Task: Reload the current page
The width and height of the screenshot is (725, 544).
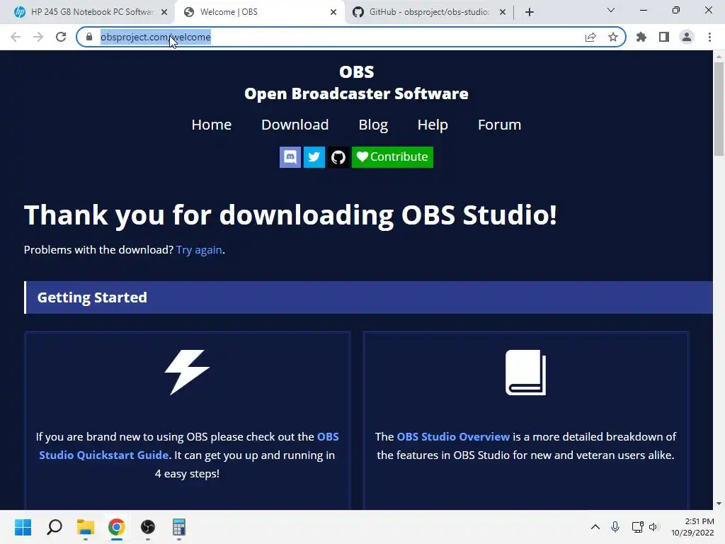Action: coord(61,37)
